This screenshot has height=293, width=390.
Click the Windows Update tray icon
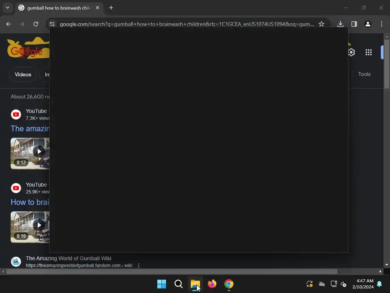click(310, 284)
